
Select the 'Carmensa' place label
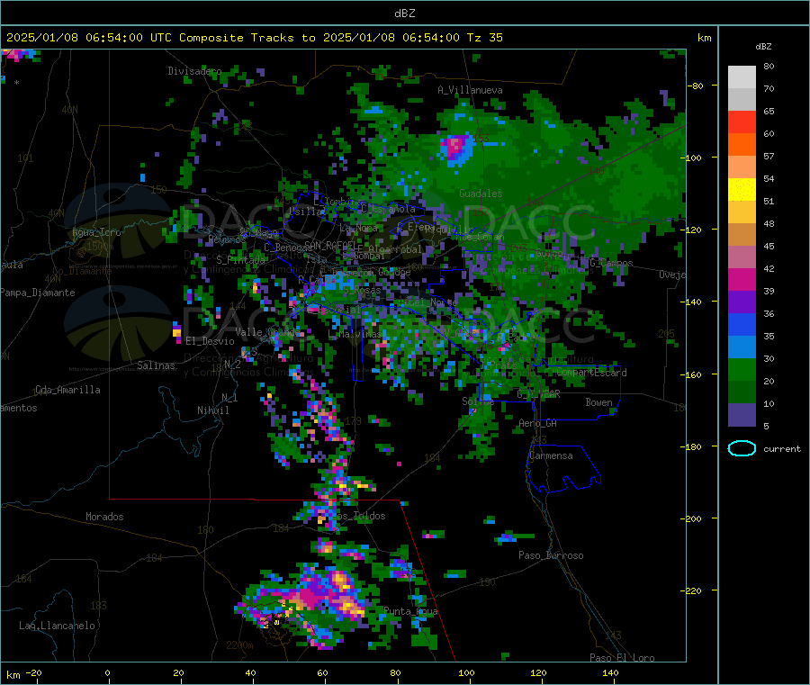point(551,455)
